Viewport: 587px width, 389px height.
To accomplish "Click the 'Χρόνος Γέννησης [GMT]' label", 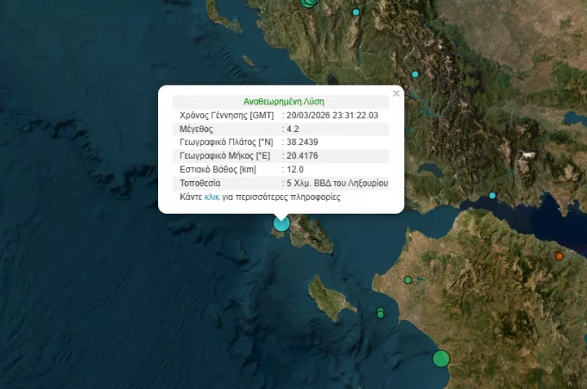I will click(x=227, y=116).
